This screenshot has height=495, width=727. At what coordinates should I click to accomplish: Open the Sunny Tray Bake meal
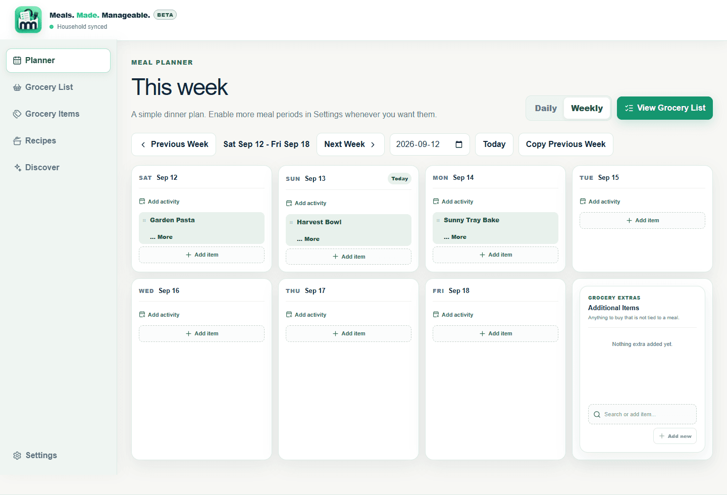(472, 220)
